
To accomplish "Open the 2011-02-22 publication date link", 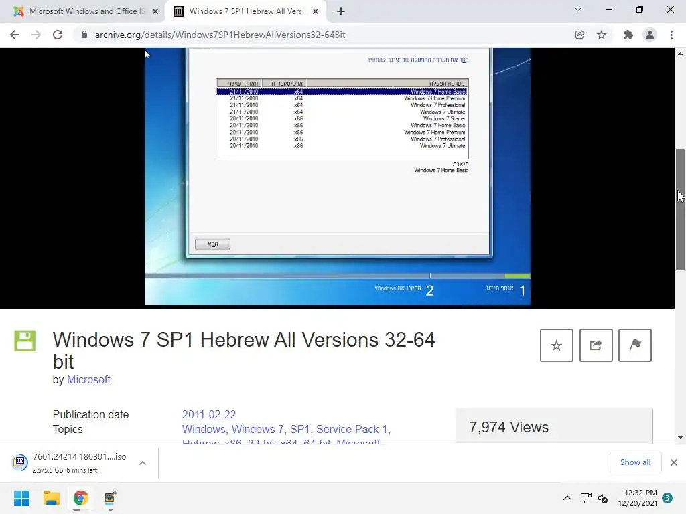I will click(209, 414).
